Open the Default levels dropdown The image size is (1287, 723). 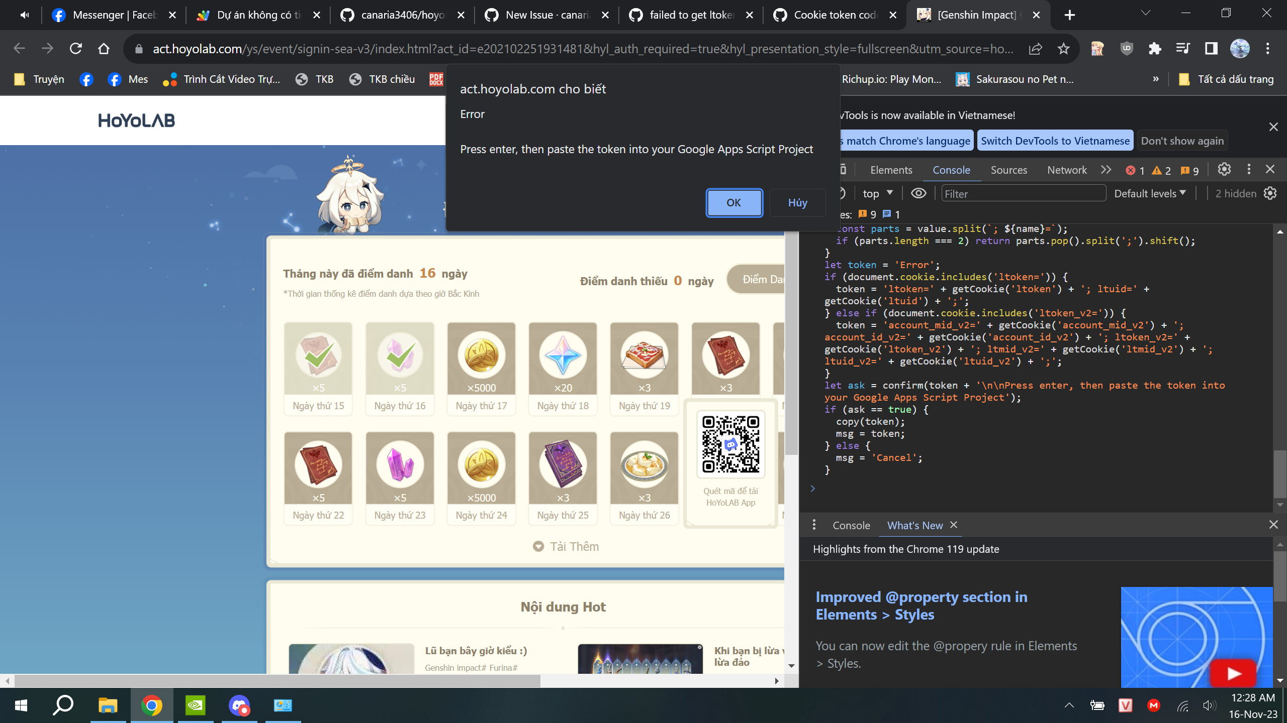coord(1150,193)
